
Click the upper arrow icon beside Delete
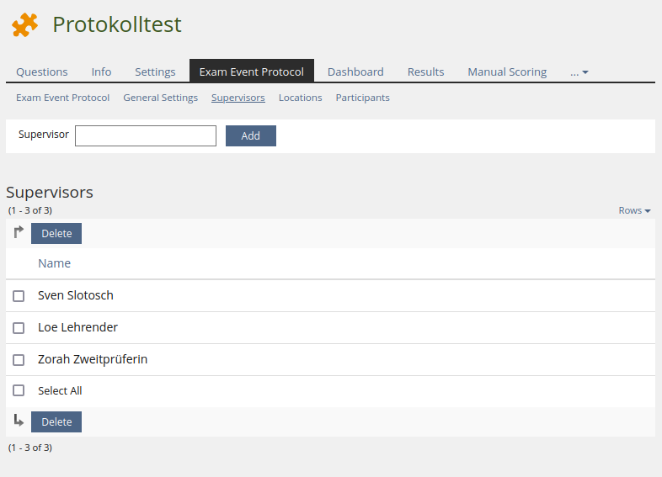[19, 233]
